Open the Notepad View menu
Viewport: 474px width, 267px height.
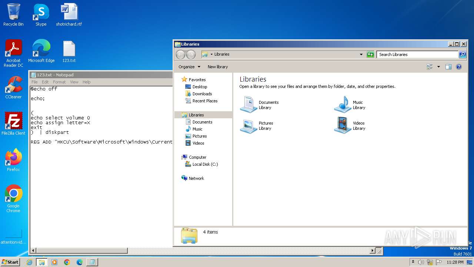[x=74, y=82]
